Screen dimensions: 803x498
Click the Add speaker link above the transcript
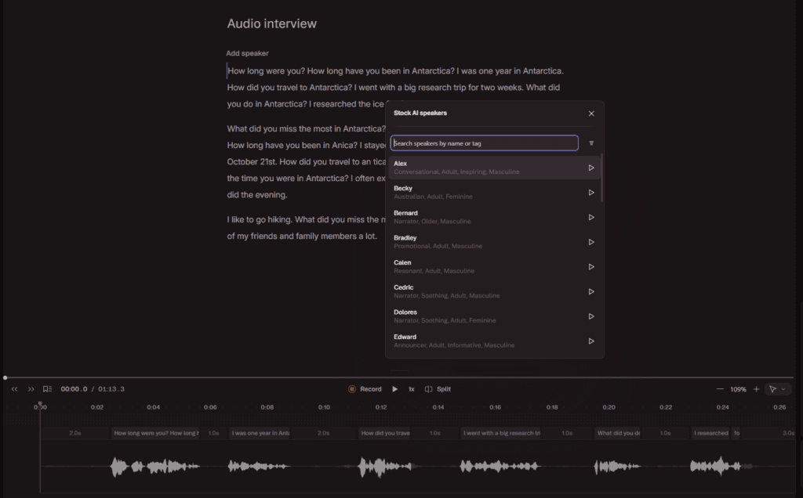tap(246, 52)
